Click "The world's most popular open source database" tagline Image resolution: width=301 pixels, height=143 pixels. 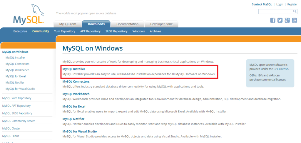pos(86,14)
